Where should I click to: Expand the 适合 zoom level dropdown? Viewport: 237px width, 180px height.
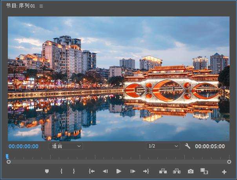66,146
